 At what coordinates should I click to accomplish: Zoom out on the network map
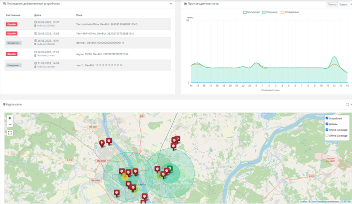9,124
